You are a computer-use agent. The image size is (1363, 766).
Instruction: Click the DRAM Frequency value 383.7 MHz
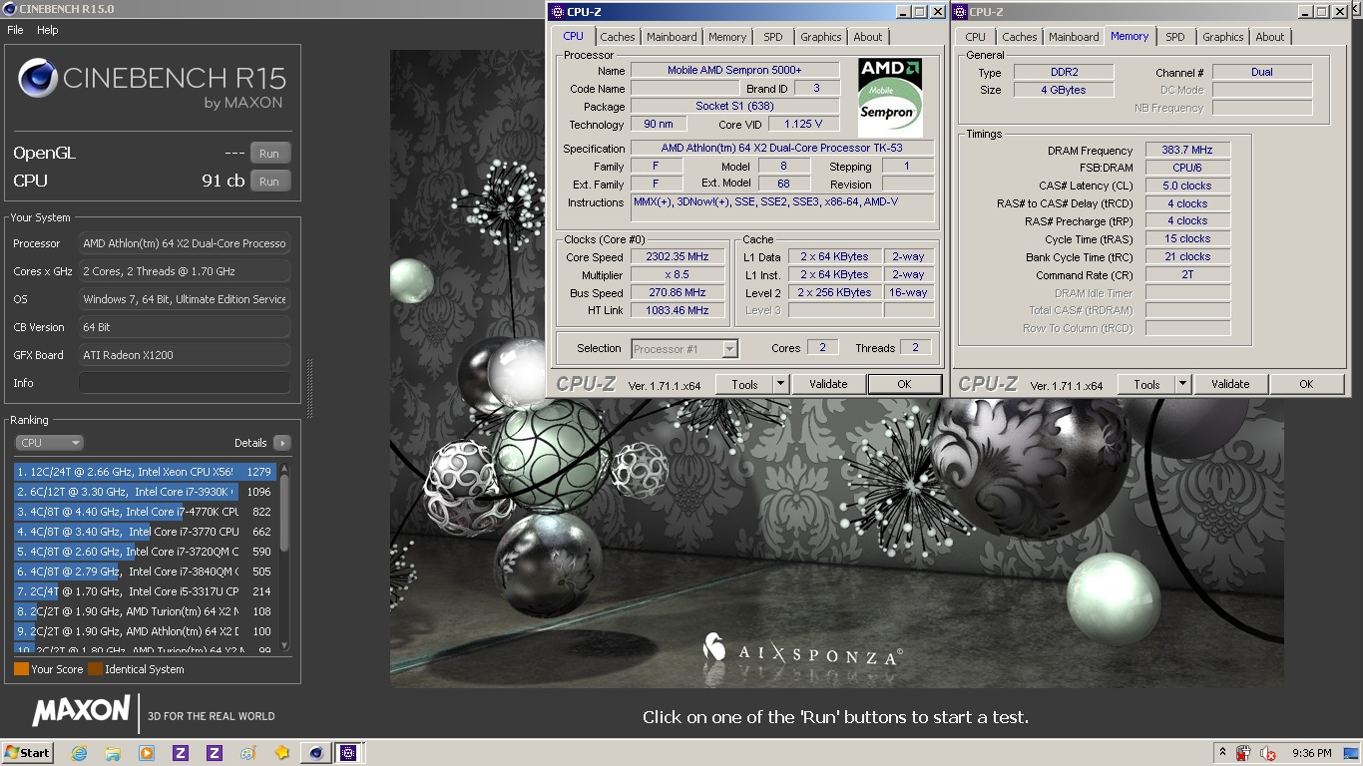pos(1187,150)
